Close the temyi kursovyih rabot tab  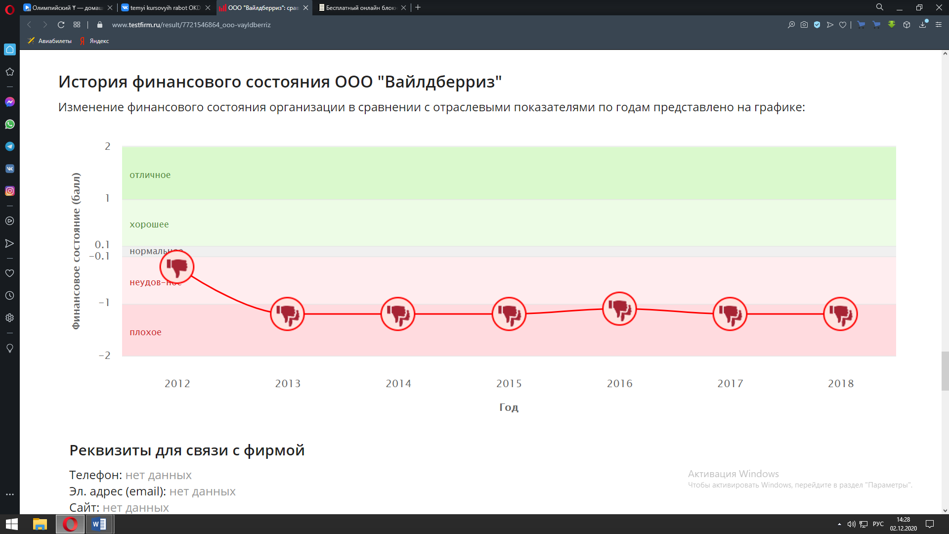click(208, 7)
